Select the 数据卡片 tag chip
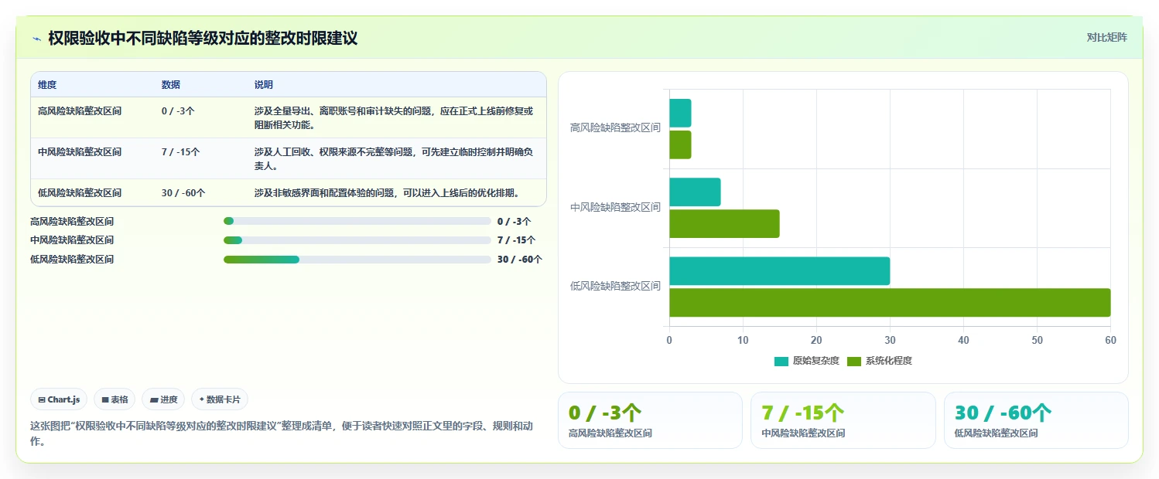 point(220,399)
